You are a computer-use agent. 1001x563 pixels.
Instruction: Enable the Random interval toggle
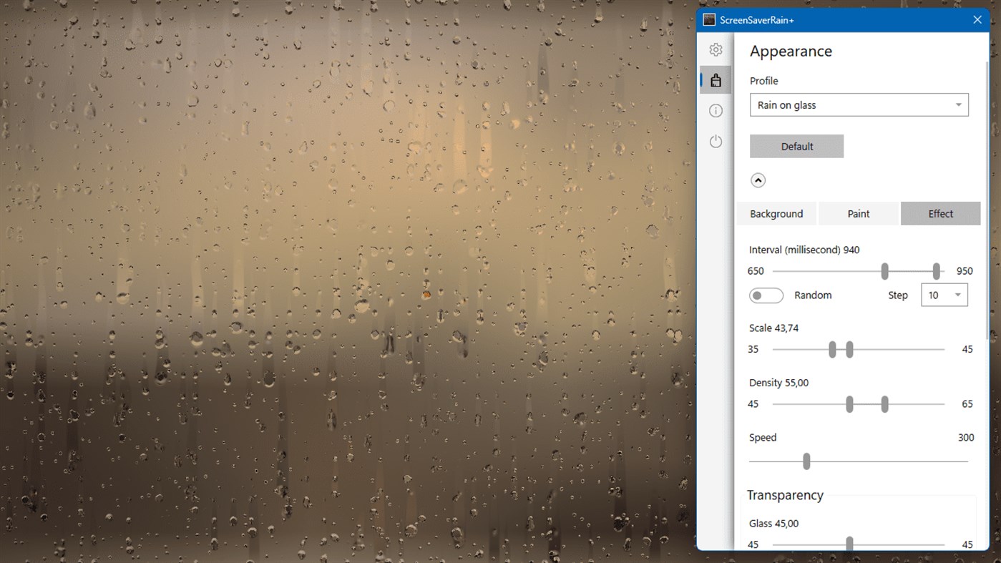[x=766, y=295]
